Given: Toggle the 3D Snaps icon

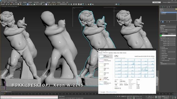Looking at the screenshot, I should (x=49, y=4).
